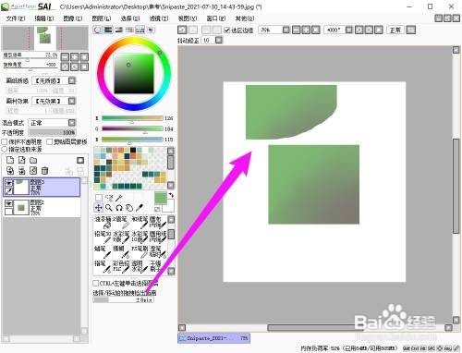Swap foreground and background colors
Image resolution: width=462 pixels, height=353 pixels.
[x=171, y=195]
